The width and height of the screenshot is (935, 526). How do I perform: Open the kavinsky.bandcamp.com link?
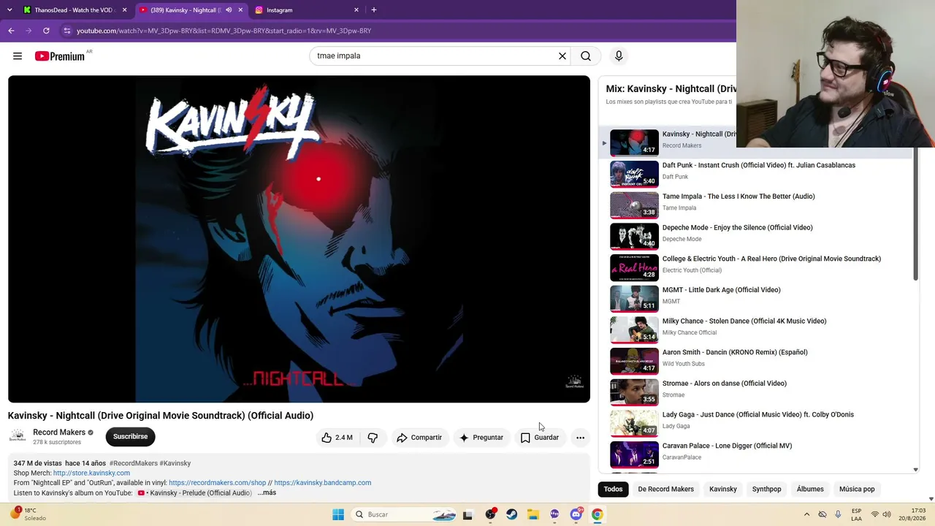[x=322, y=483]
